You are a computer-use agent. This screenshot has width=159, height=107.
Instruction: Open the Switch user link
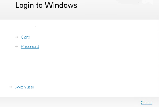click(24, 87)
